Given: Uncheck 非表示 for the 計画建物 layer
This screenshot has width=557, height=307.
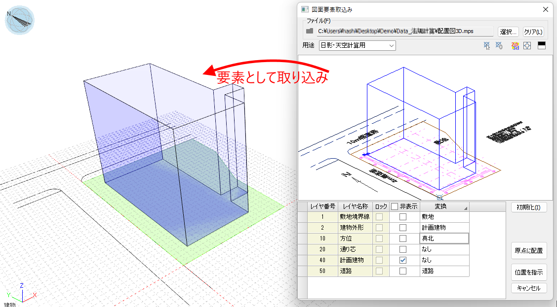Looking at the screenshot, I should [x=403, y=260].
